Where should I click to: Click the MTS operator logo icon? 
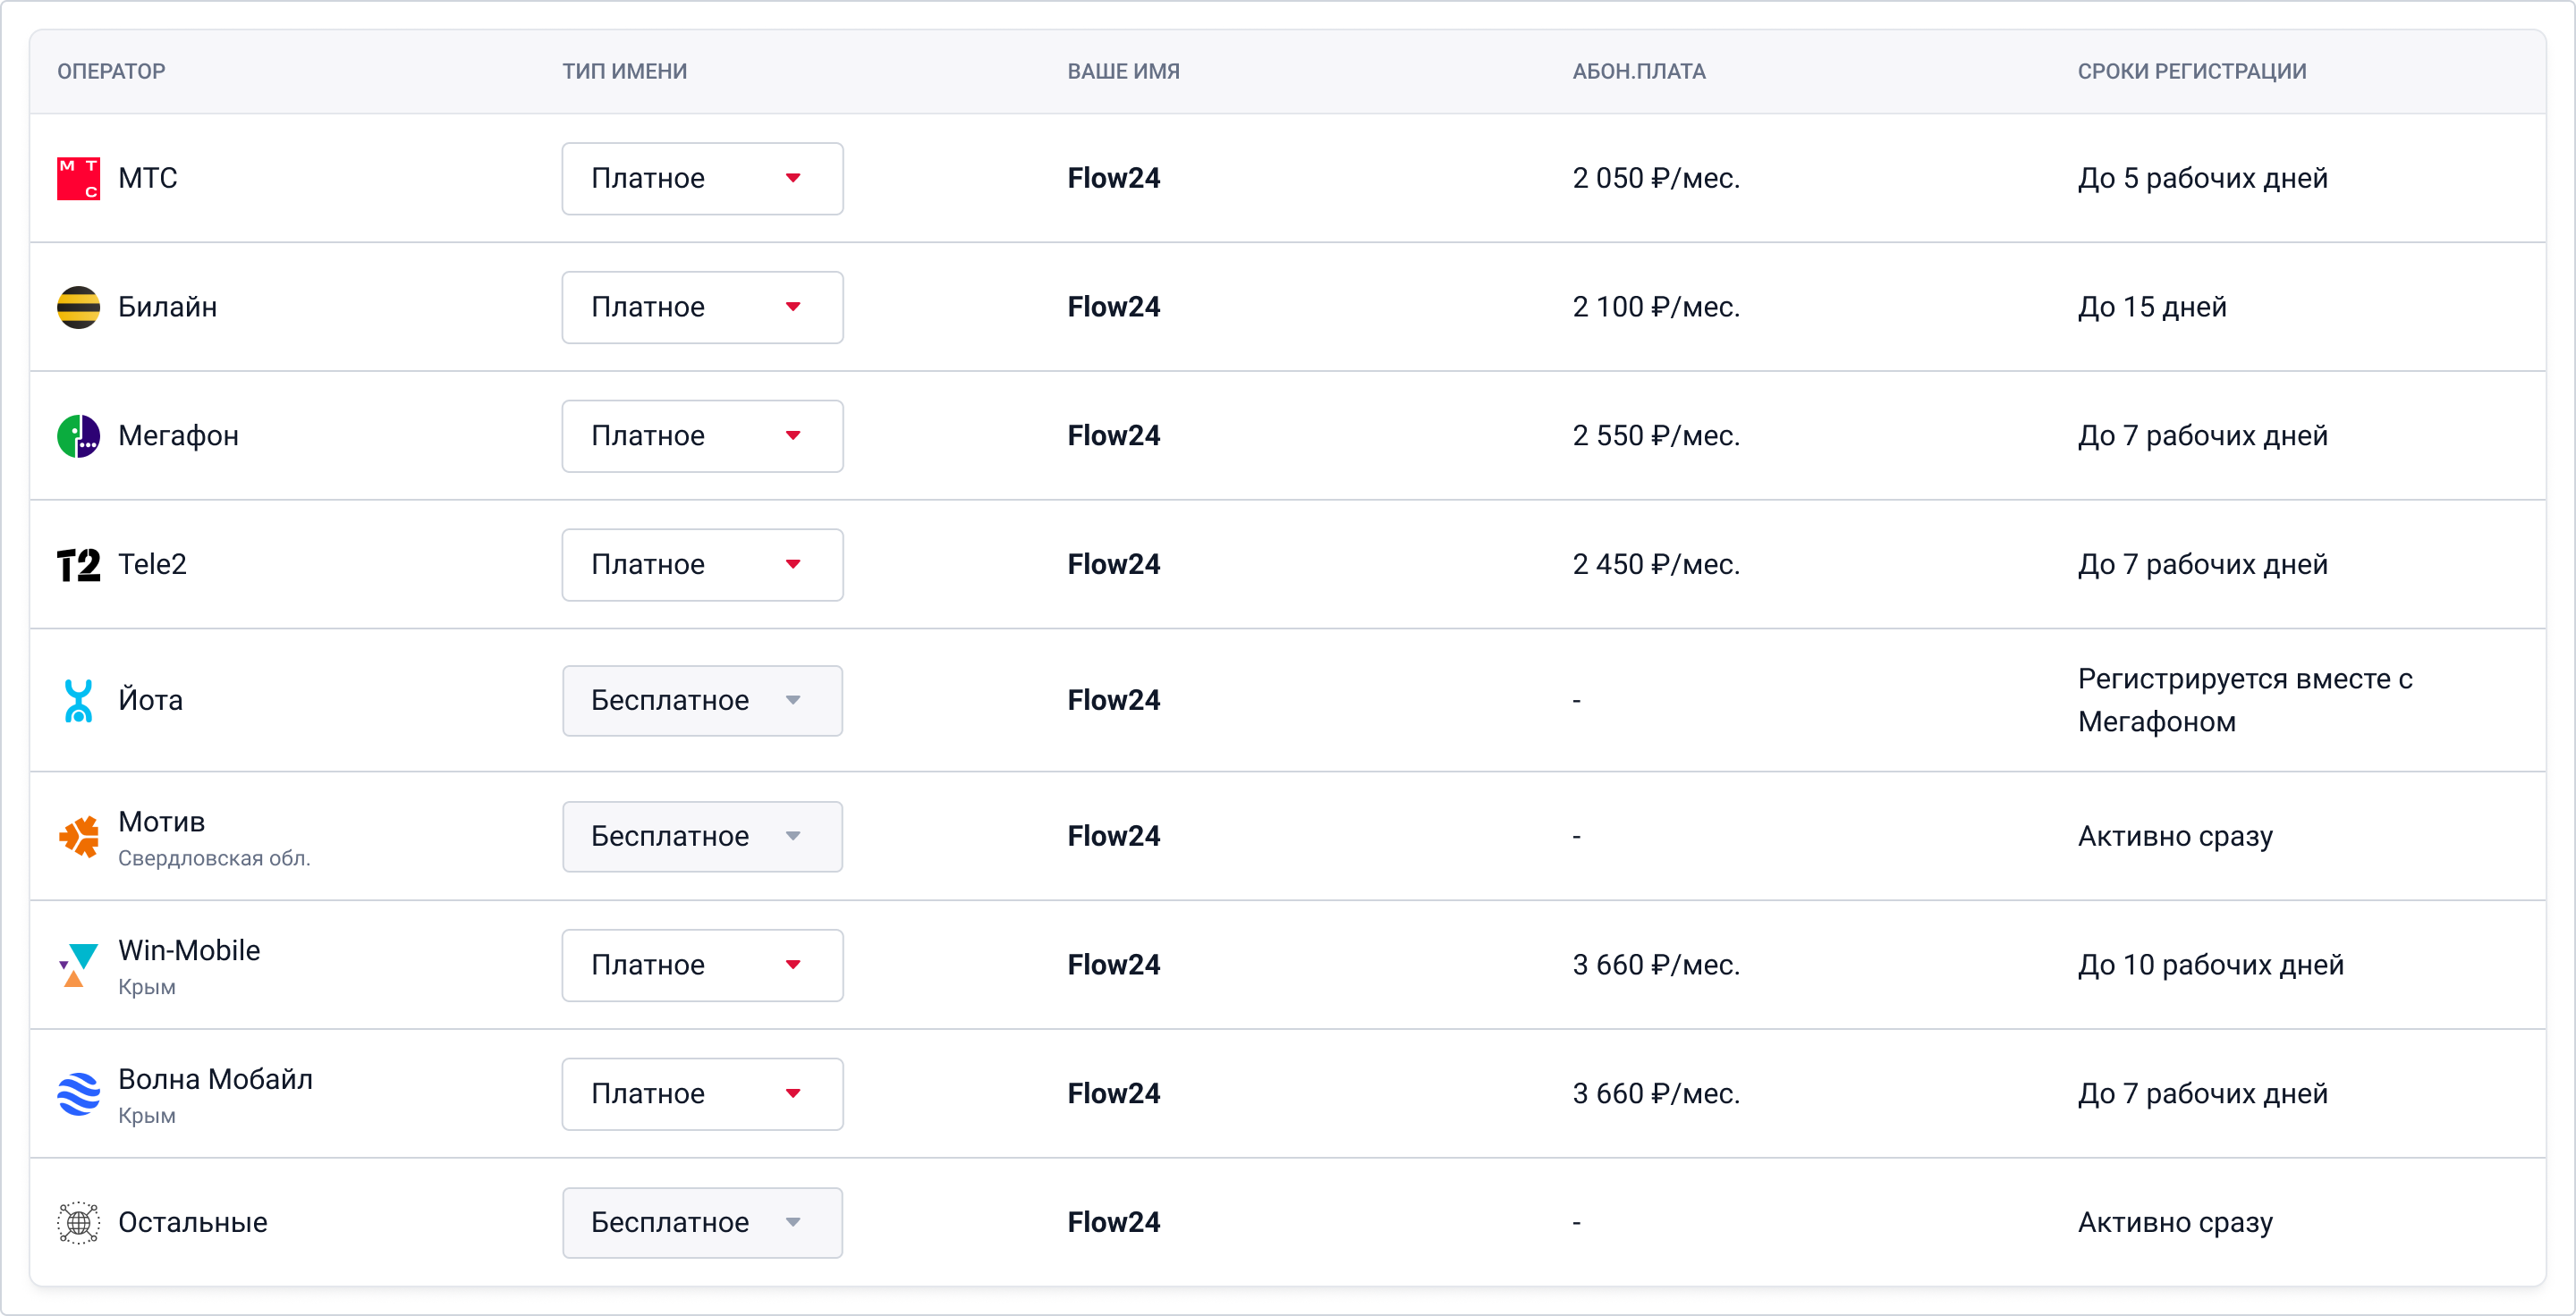pos(78,179)
